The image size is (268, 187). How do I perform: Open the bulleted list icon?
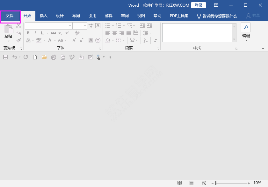[108, 26]
